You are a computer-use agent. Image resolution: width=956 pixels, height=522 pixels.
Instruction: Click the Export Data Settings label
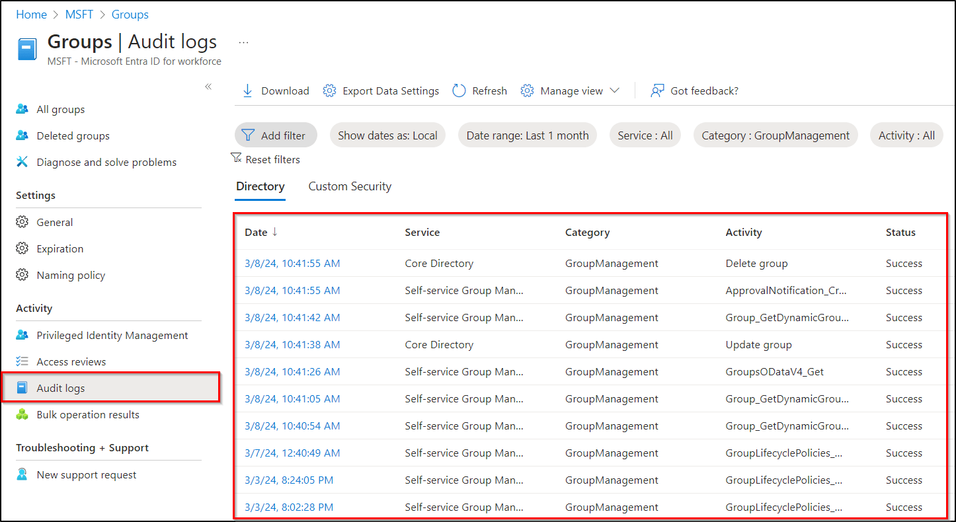[391, 91]
